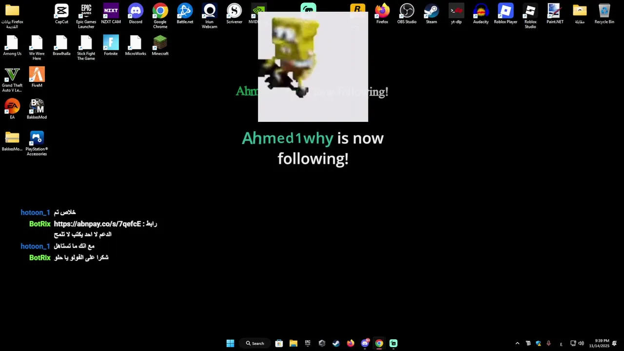Image resolution: width=624 pixels, height=351 pixels.
Task: Switch to Steam in the taskbar
Action: coord(336,343)
